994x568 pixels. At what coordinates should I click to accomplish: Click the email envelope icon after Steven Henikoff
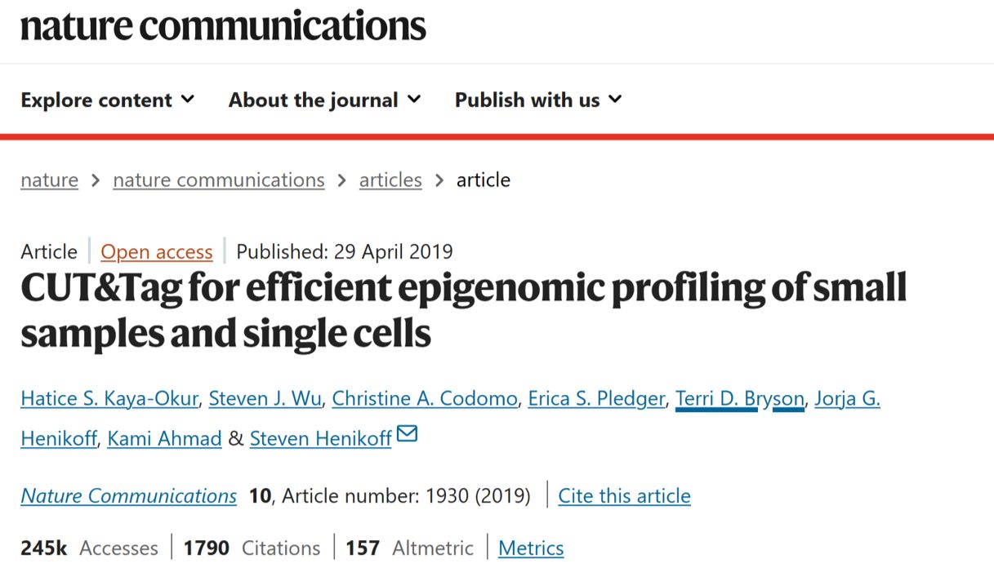tap(407, 434)
